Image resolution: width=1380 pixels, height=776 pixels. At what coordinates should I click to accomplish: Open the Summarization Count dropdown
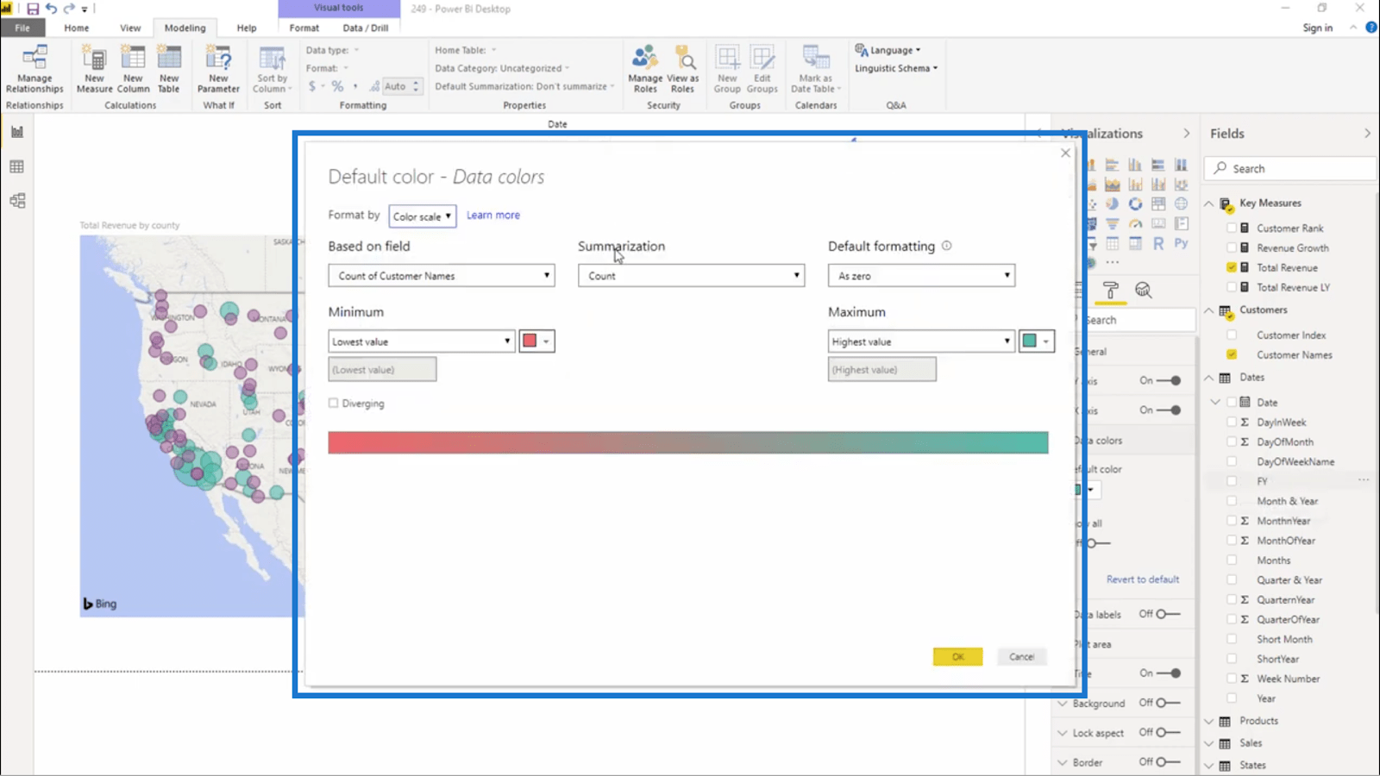691,275
